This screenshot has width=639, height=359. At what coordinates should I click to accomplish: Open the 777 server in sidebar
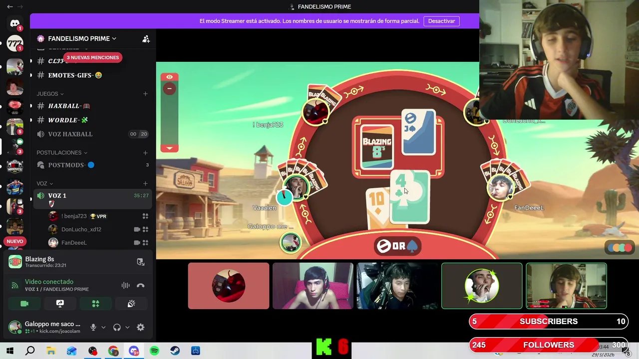click(14, 44)
